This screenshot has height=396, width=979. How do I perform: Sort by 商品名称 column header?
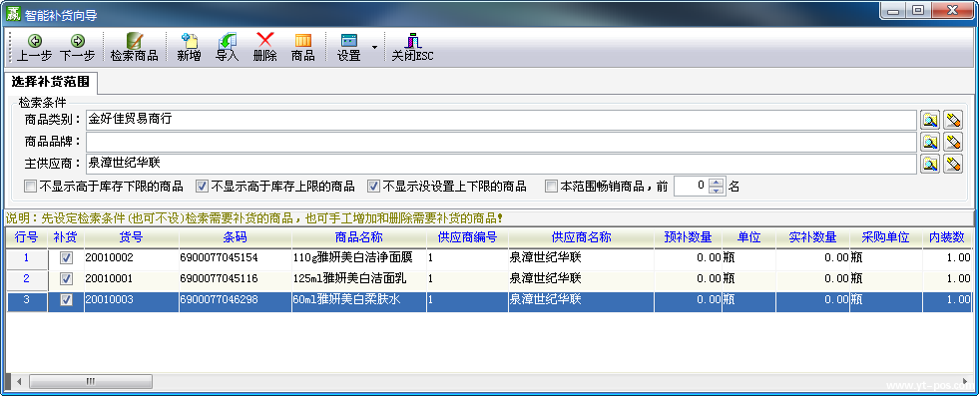(x=359, y=237)
